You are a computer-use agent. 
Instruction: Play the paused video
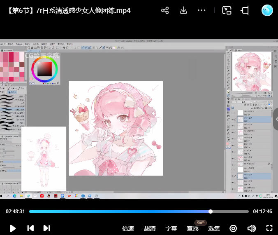coord(13,228)
